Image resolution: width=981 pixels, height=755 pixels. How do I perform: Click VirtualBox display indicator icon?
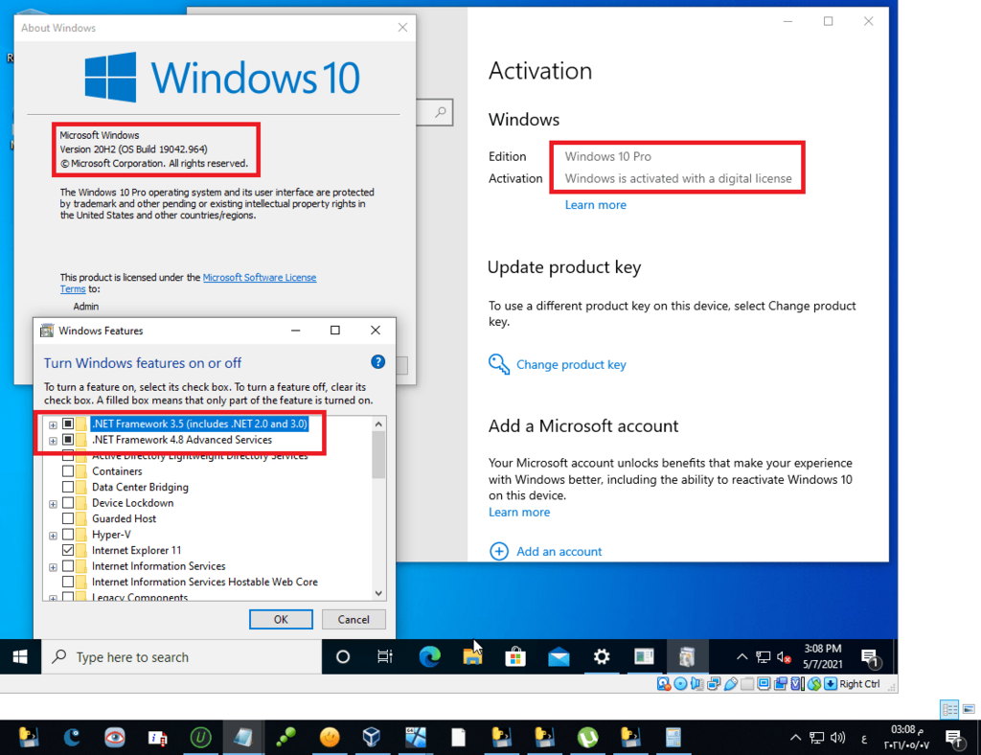tap(764, 684)
